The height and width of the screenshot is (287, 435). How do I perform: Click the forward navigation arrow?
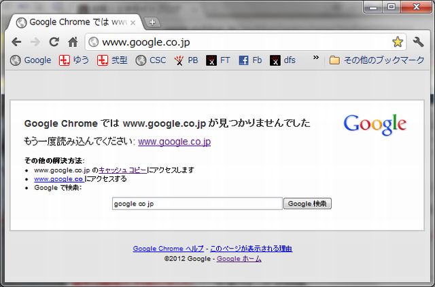coord(35,42)
